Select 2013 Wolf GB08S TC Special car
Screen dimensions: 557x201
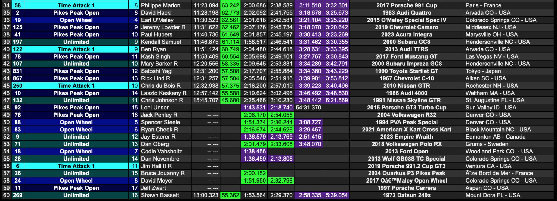point(407,159)
